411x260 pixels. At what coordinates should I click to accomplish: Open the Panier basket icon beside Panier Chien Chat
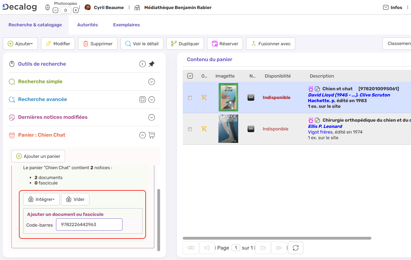coord(152,135)
